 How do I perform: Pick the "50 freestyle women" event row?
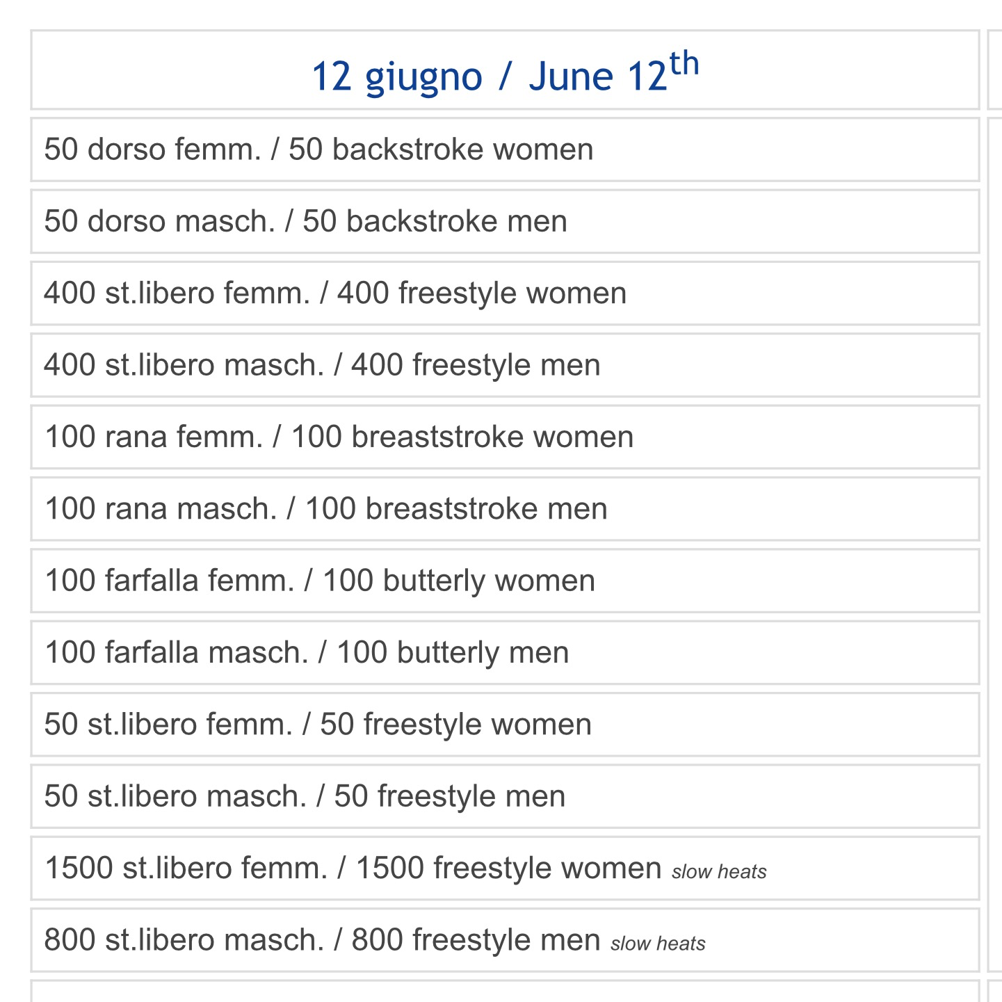pyautogui.click(x=505, y=725)
